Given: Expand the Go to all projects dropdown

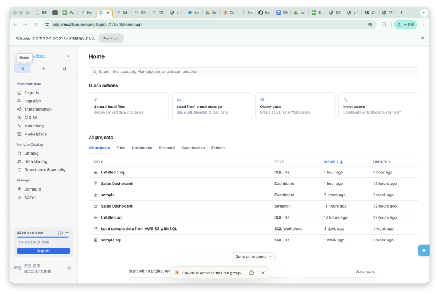Looking at the screenshot, I should tap(253, 257).
